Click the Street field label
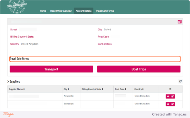The image size is (190, 118). 14,29
